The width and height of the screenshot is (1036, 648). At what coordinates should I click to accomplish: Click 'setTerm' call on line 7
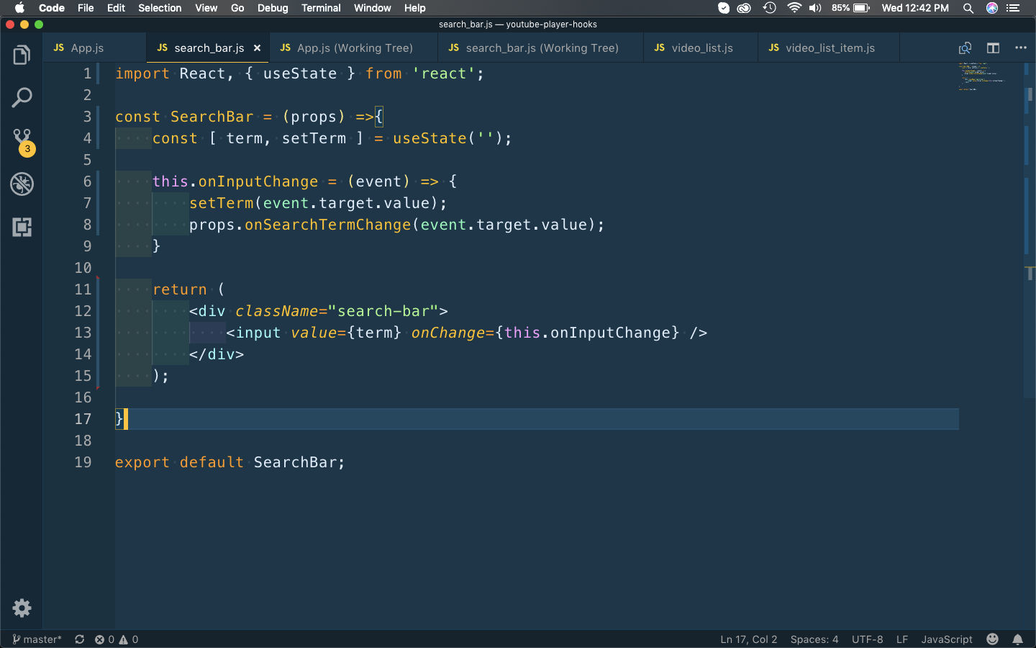coord(222,203)
